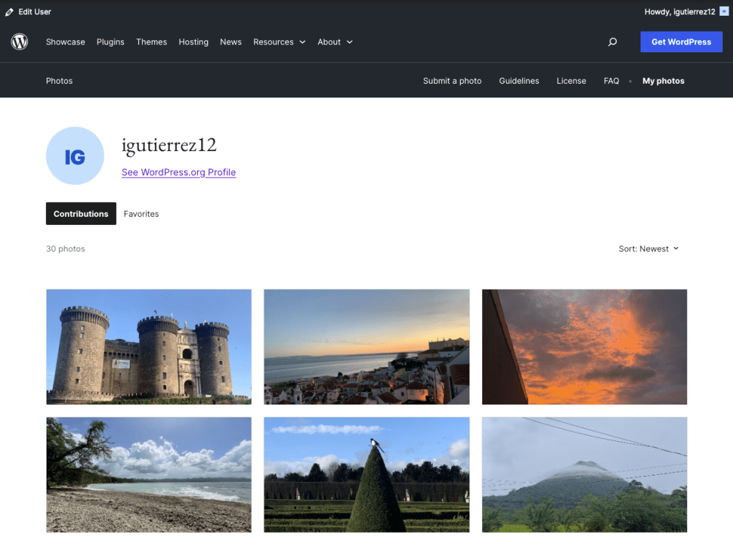
Task: Go to the Guidelines page
Action: pos(519,81)
